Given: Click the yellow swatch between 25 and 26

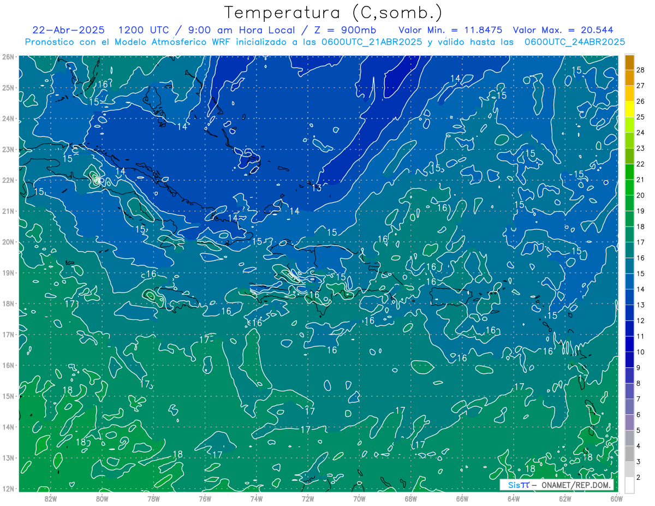Looking at the screenshot, I should (629, 109).
